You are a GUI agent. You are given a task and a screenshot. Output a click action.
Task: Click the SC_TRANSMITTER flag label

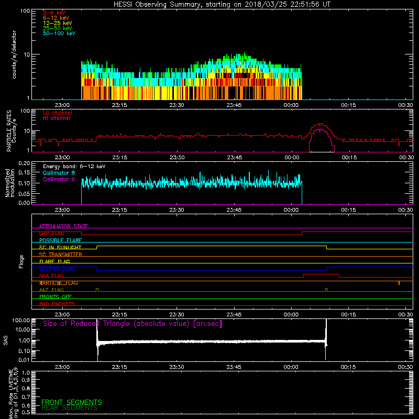tap(60, 255)
